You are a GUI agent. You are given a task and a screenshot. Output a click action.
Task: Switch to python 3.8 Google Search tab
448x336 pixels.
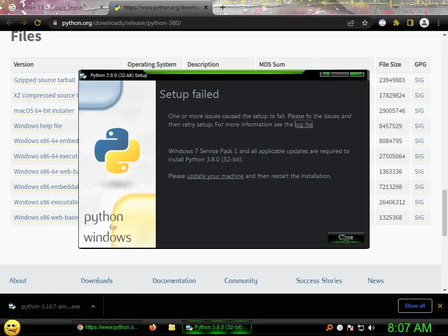pos(54,7)
